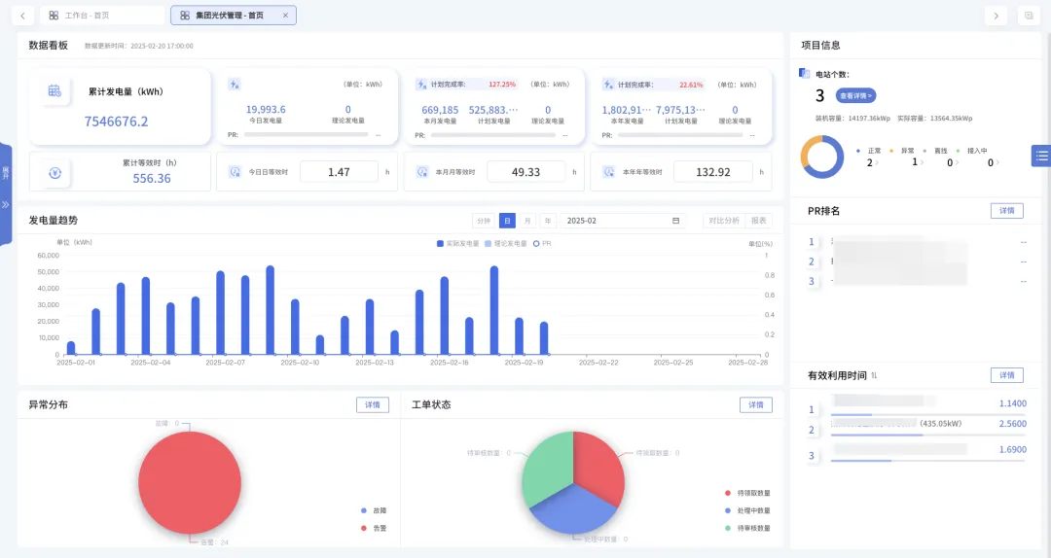Toggle the PR legend series in chart

[542, 244]
